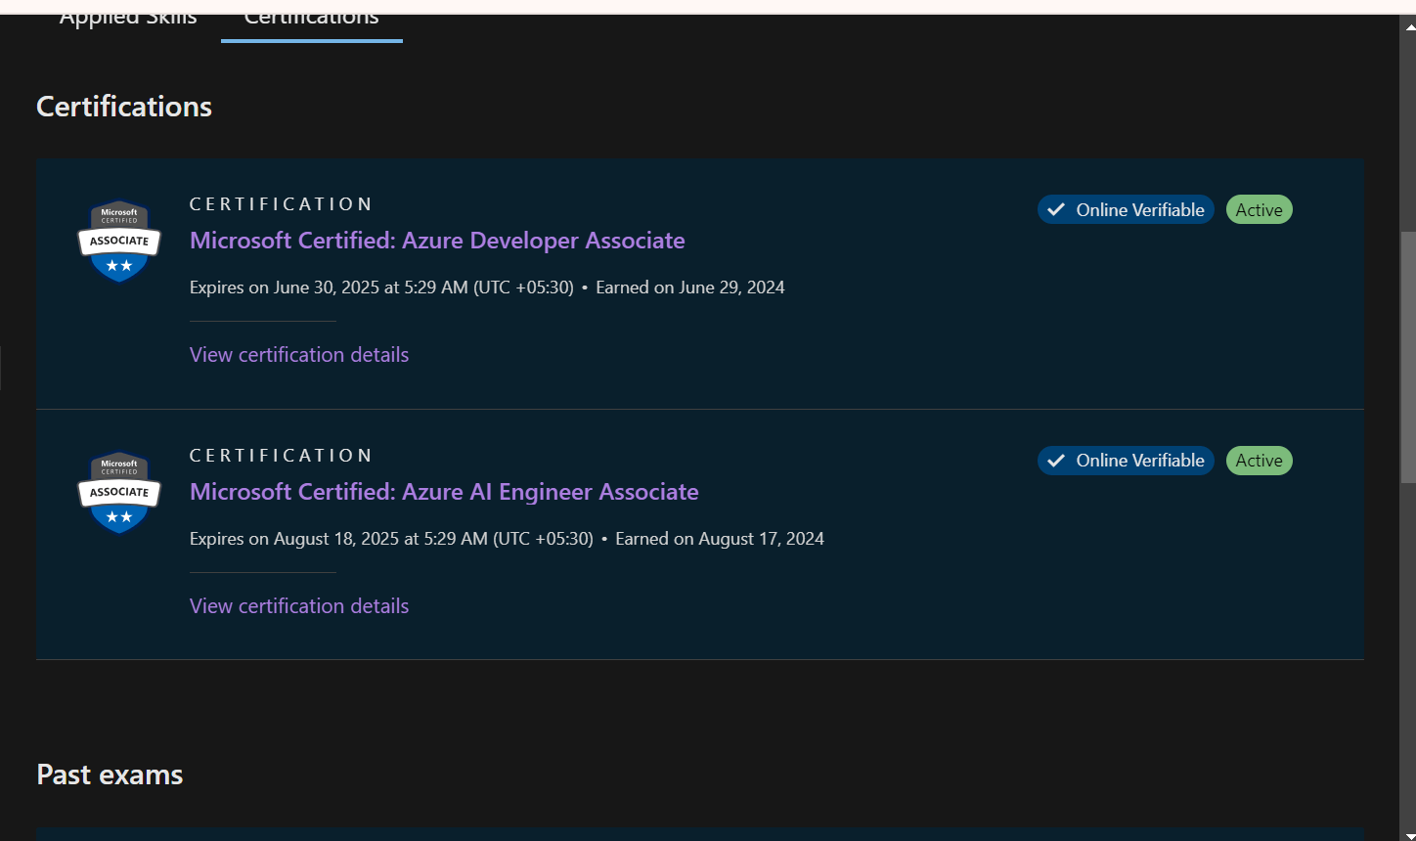
Task: Switch to the Applied Skills tab
Action: [x=127, y=17]
